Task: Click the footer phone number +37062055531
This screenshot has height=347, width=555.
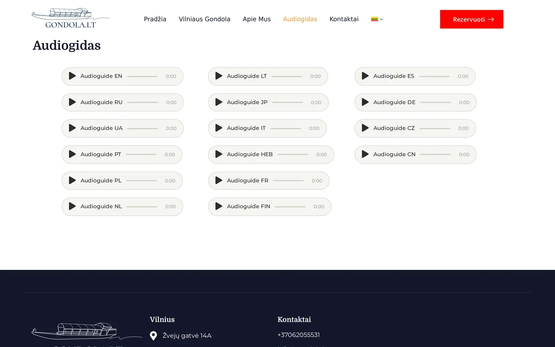Action: (x=299, y=335)
